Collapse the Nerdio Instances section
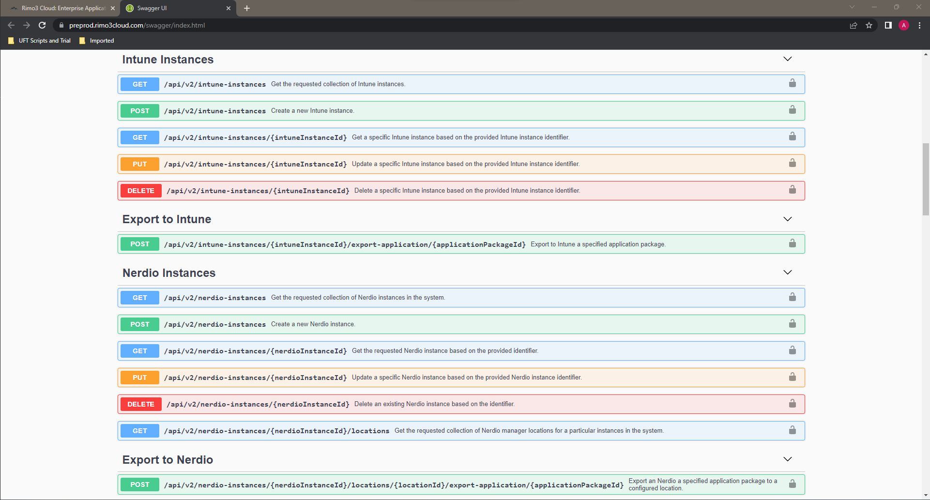Screen dimensions: 930x500 coord(787,273)
